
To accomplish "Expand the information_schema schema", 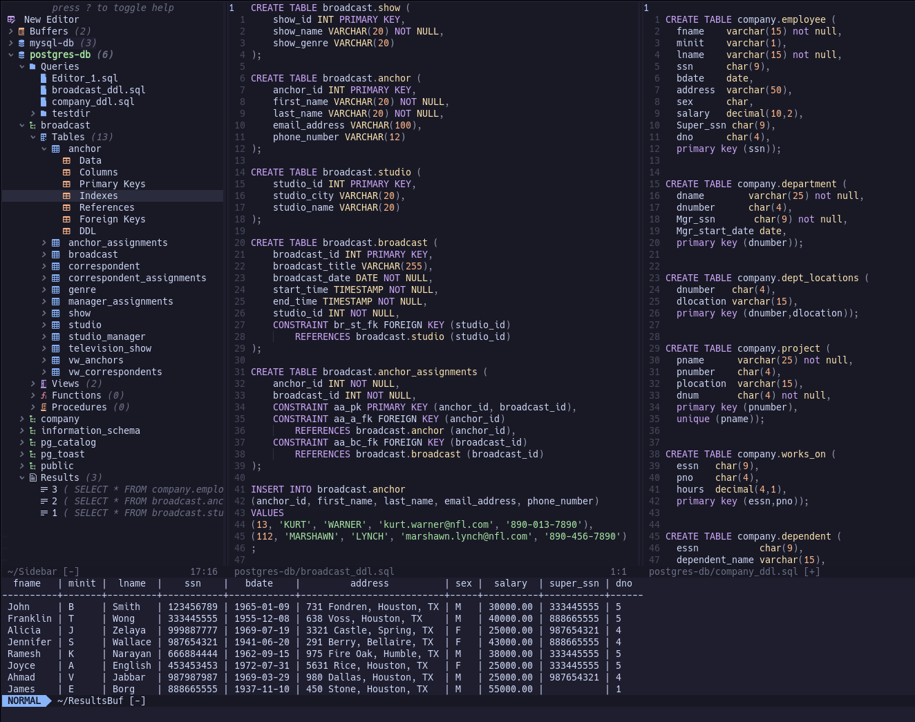I will point(21,430).
